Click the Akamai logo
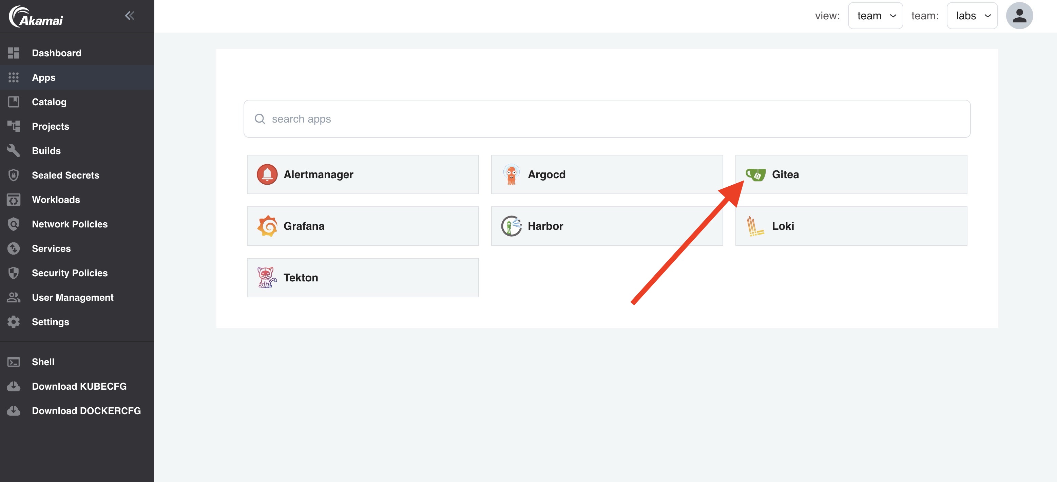Image resolution: width=1057 pixels, height=482 pixels. point(36,16)
